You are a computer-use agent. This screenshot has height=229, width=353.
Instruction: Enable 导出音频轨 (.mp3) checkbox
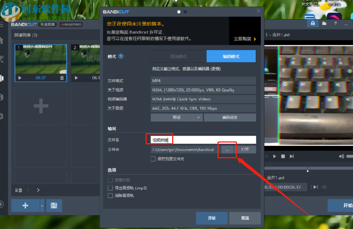(x=110, y=188)
